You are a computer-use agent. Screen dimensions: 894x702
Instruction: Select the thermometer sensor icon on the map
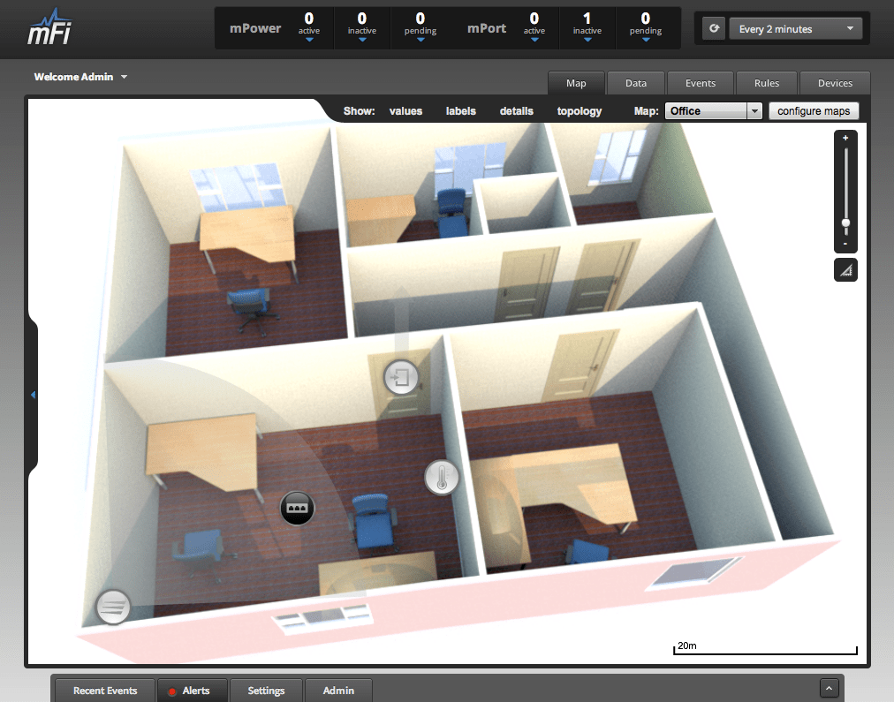[x=442, y=477]
